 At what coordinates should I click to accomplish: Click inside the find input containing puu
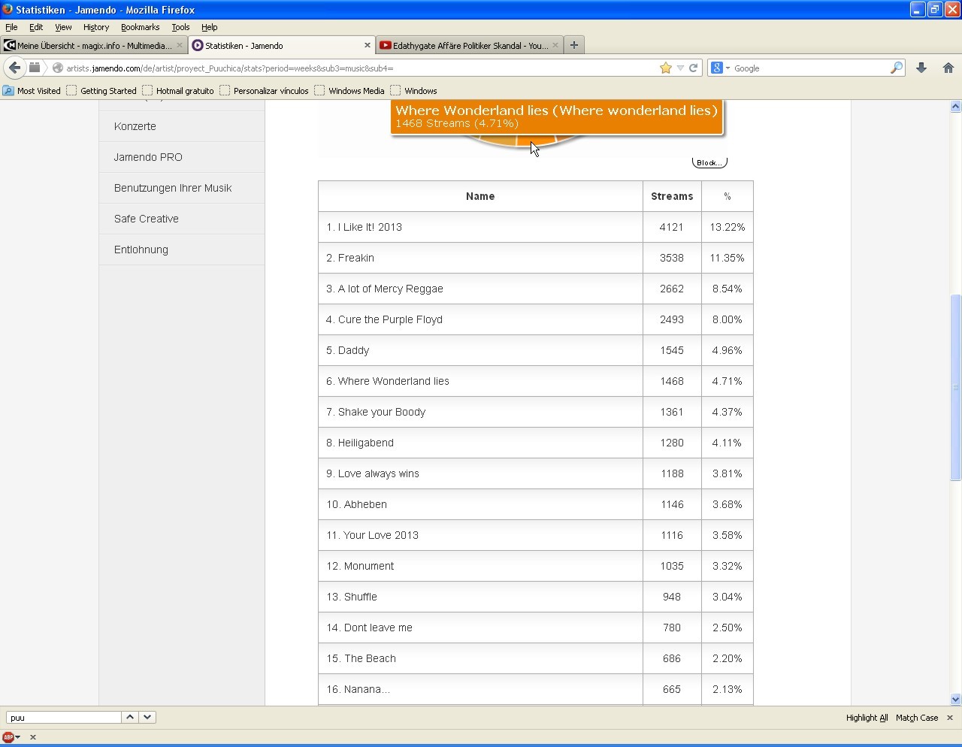click(x=62, y=717)
